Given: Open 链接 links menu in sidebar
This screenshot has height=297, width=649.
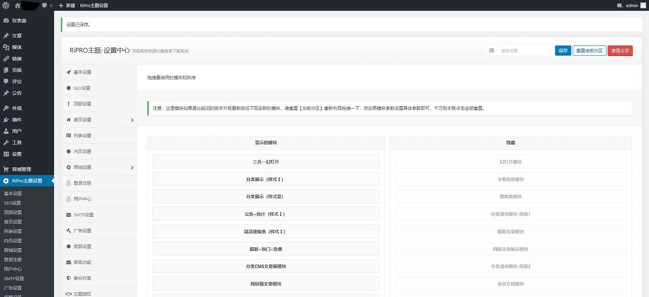Looking at the screenshot, I should (x=27, y=59).
